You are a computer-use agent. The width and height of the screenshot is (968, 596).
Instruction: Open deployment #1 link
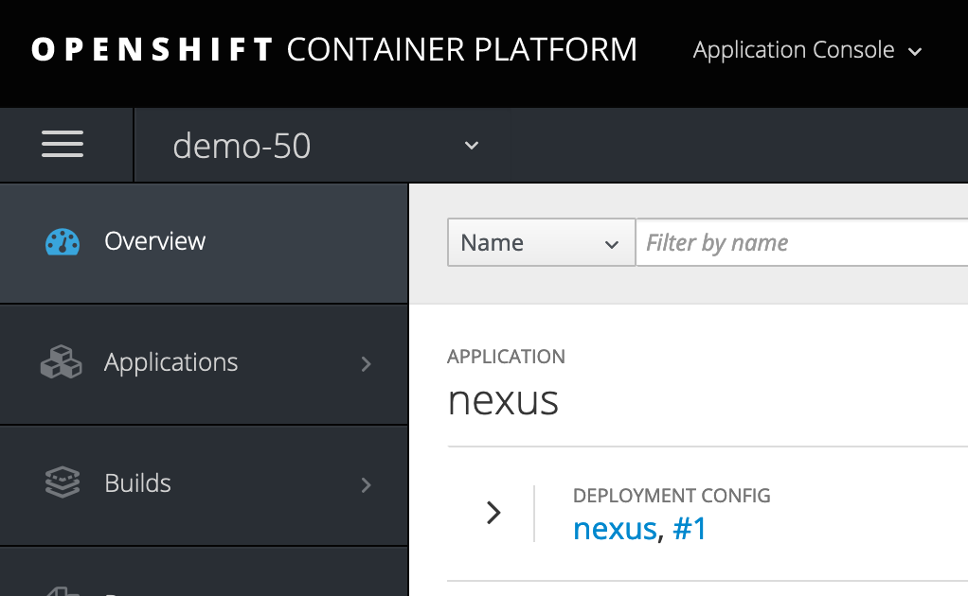690,529
